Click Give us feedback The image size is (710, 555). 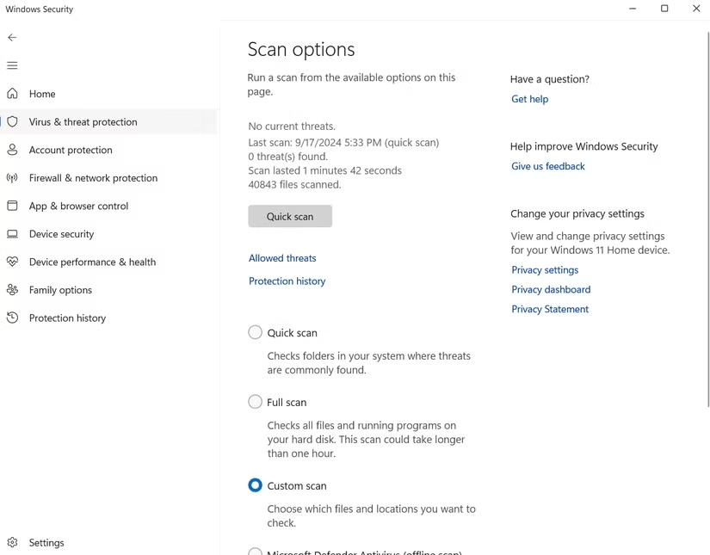click(x=547, y=165)
